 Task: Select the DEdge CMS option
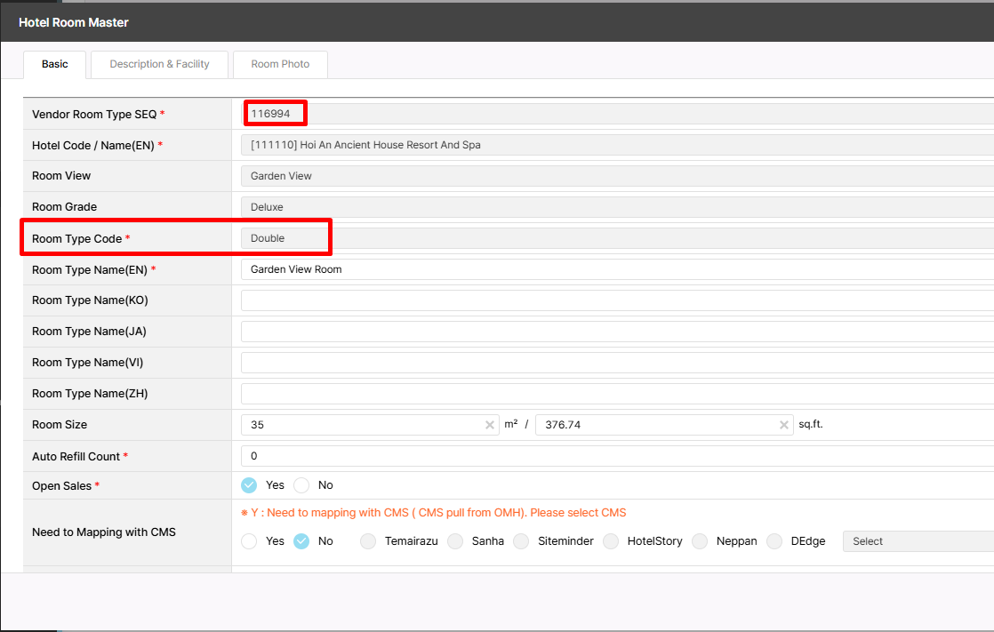[774, 541]
